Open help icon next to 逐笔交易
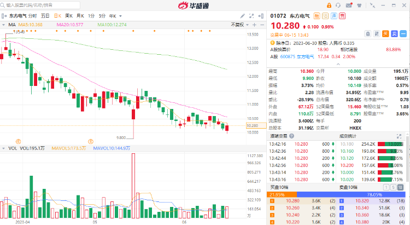This screenshot has height=225, width=410. pos(291,136)
